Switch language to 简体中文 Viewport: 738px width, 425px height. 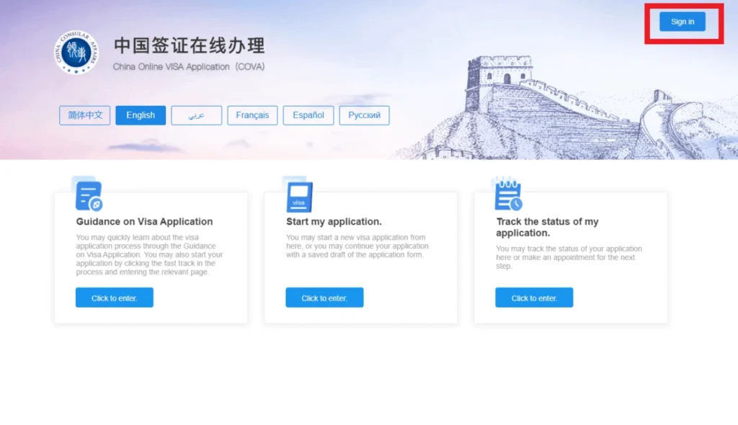[x=85, y=115]
